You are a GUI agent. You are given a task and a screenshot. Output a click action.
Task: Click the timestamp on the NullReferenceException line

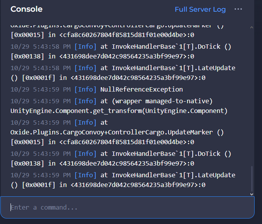(x=40, y=89)
